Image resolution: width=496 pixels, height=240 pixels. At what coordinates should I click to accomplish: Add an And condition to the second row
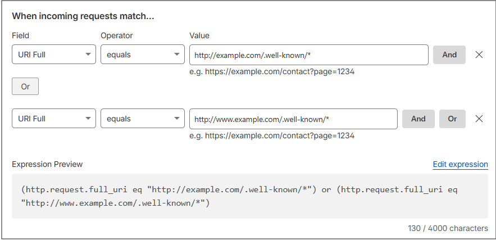pyautogui.click(x=418, y=119)
